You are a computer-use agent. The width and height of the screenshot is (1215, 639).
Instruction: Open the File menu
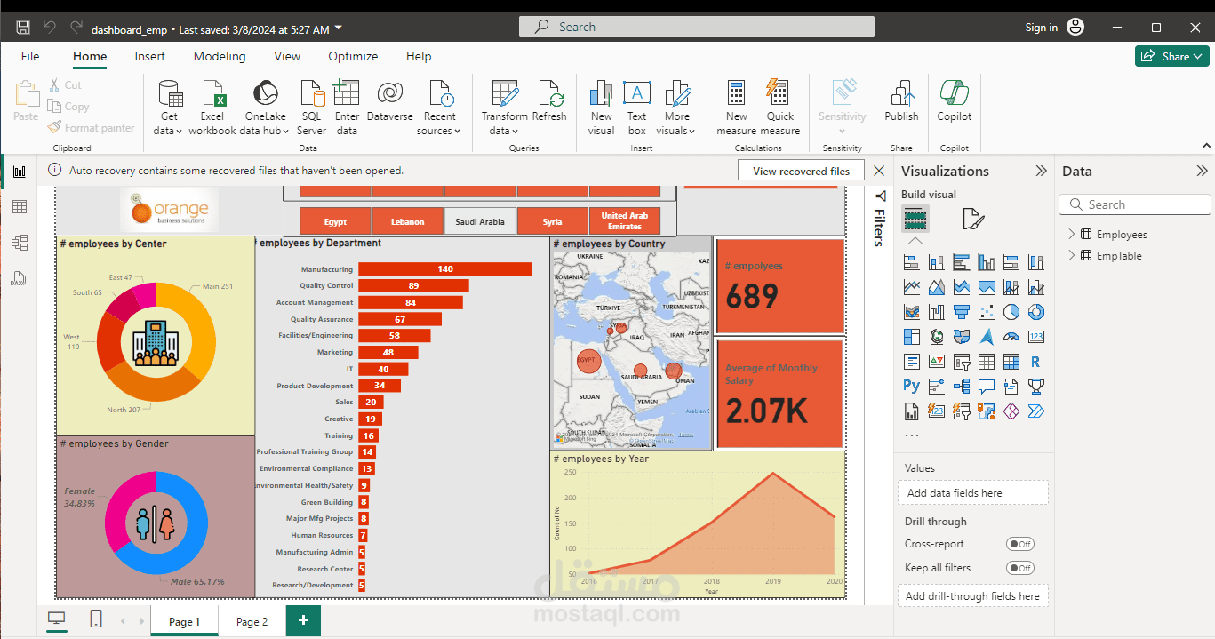click(x=30, y=56)
